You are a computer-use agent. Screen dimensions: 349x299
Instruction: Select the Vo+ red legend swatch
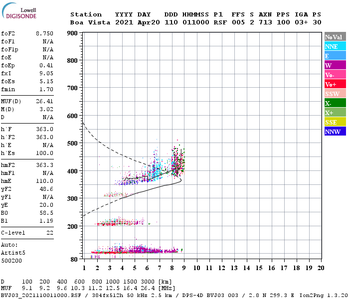click(335, 84)
